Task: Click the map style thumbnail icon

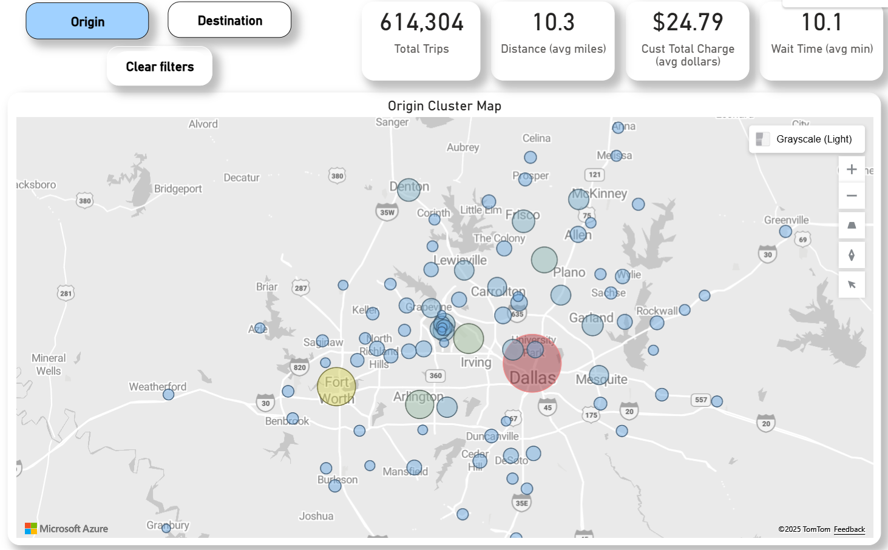Action: pyautogui.click(x=762, y=139)
